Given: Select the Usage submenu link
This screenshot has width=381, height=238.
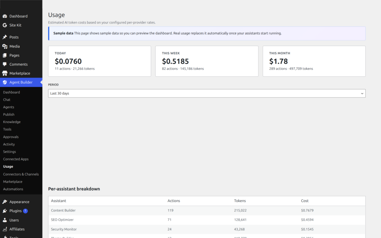Looking at the screenshot, I should click(x=8, y=167).
